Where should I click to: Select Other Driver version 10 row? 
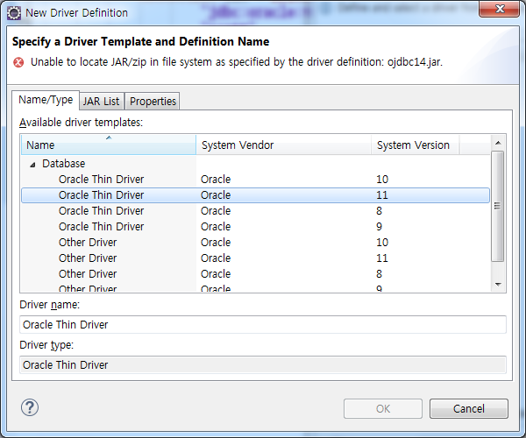[255, 243]
